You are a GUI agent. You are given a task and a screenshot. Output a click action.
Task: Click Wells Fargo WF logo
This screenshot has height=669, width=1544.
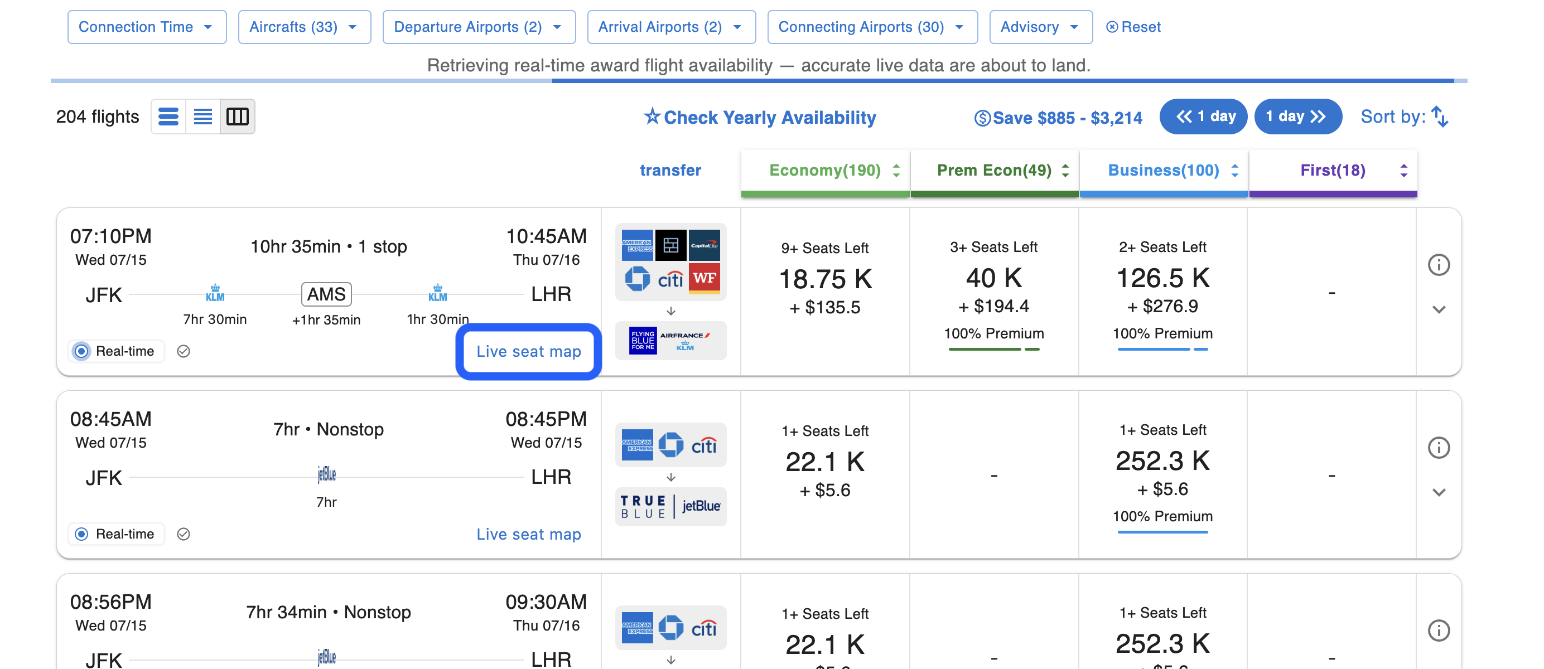705,279
